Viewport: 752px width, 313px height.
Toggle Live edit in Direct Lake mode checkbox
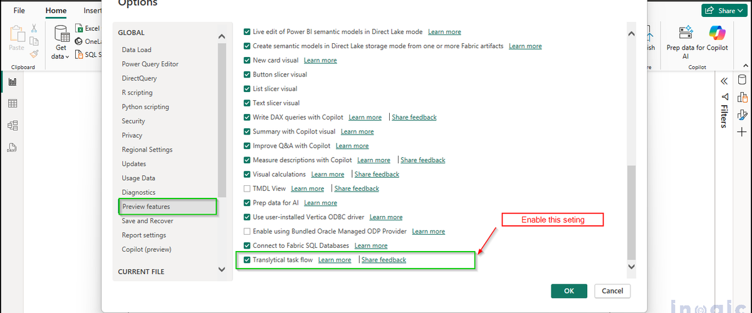click(247, 32)
